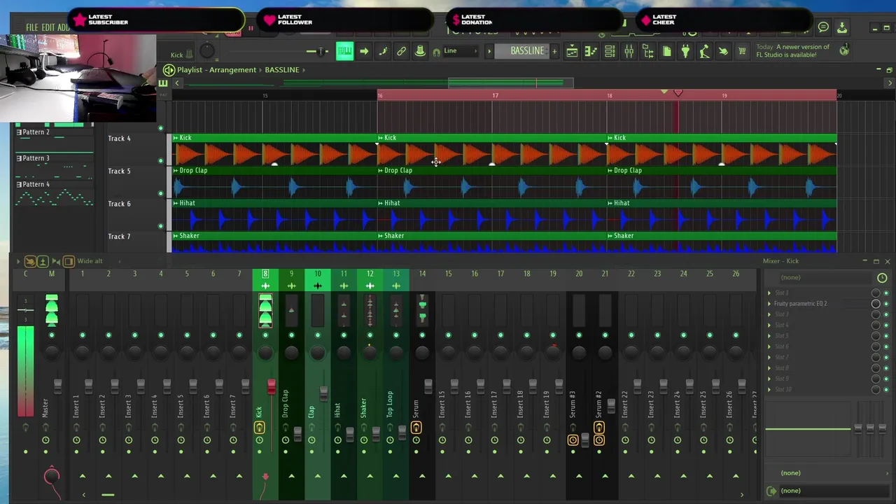
Task: Open the pattern selector arrow before BASSLINE
Action: [x=490, y=51]
